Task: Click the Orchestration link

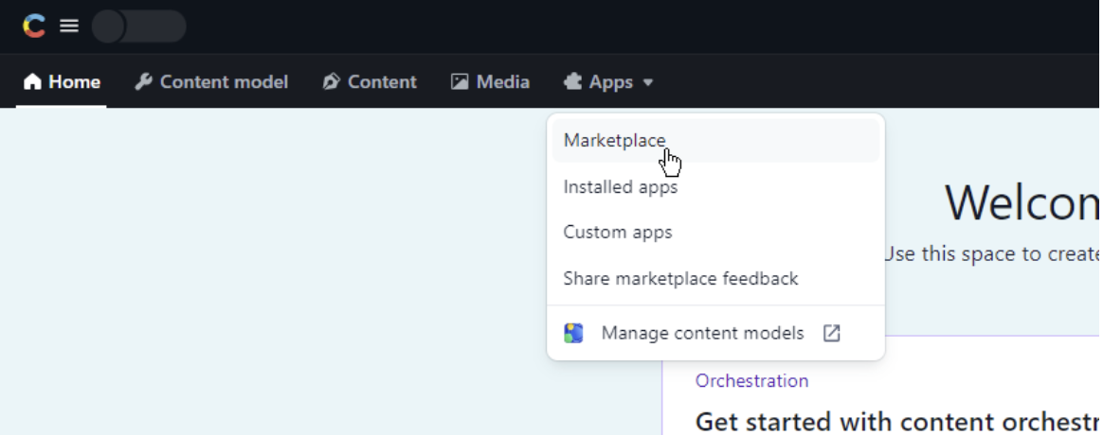Action: [751, 381]
